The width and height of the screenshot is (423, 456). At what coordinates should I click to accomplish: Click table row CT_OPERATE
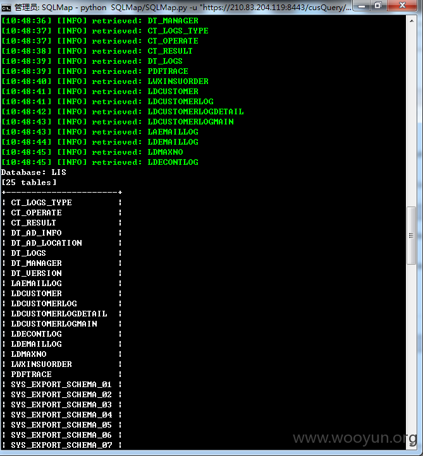[x=62, y=213]
